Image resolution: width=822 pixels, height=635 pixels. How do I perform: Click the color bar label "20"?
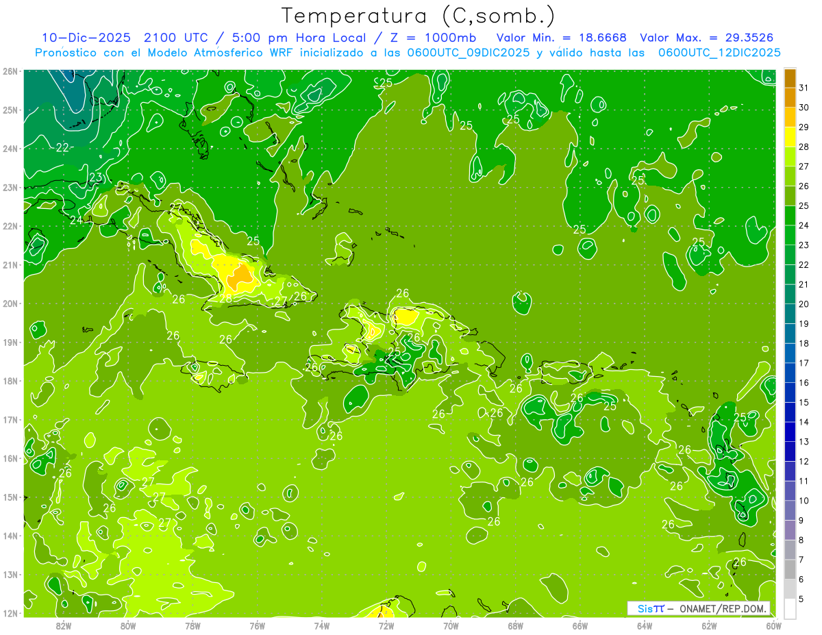[x=804, y=304]
